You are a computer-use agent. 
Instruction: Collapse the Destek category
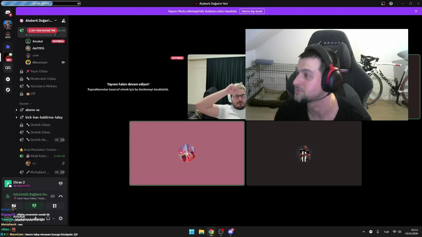tap(25, 104)
